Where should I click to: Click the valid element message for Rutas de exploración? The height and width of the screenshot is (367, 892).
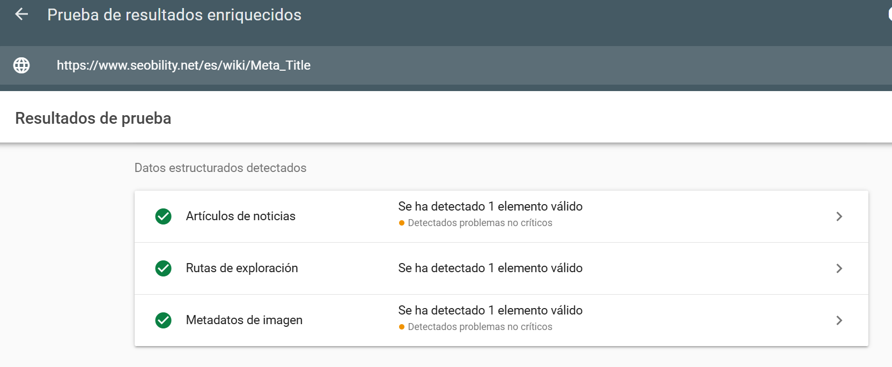tap(490, 268)
